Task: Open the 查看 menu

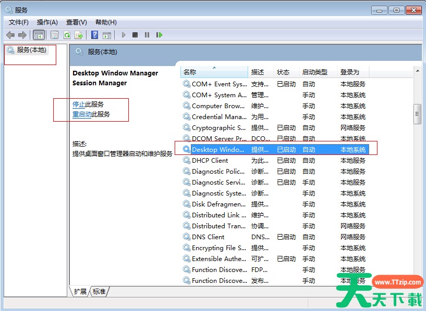Action: (76, 22)
